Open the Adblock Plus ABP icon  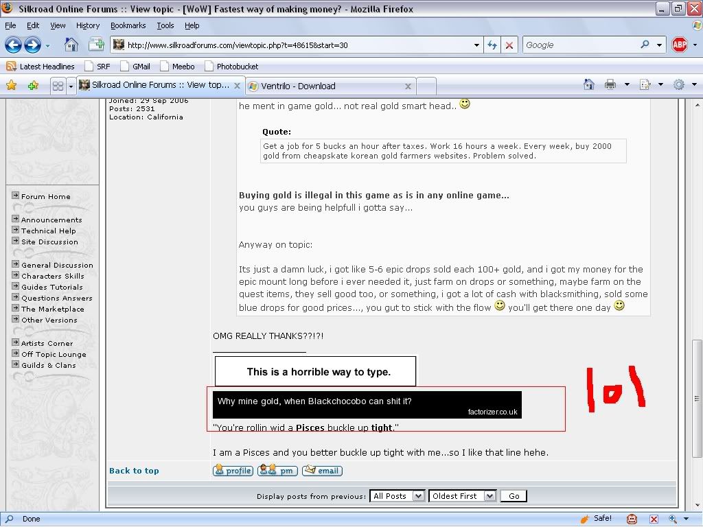680,45
